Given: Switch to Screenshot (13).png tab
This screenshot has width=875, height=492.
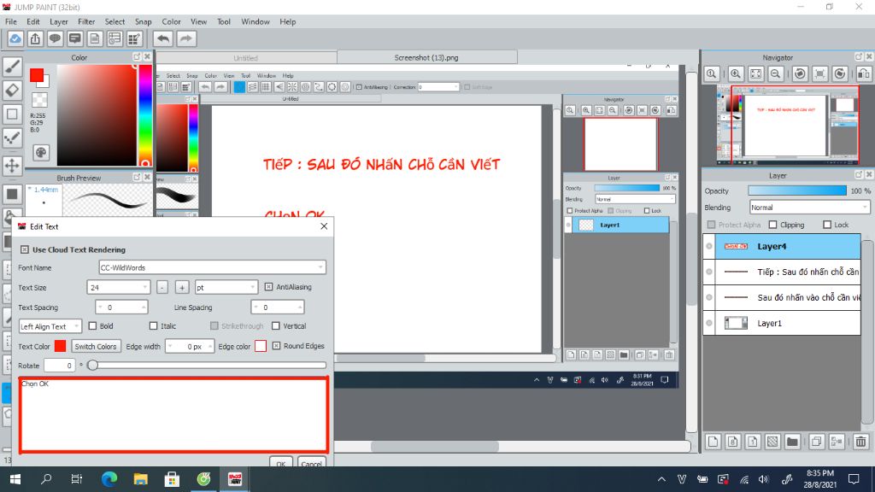Looking at the screenshot, I should [427, 57].
